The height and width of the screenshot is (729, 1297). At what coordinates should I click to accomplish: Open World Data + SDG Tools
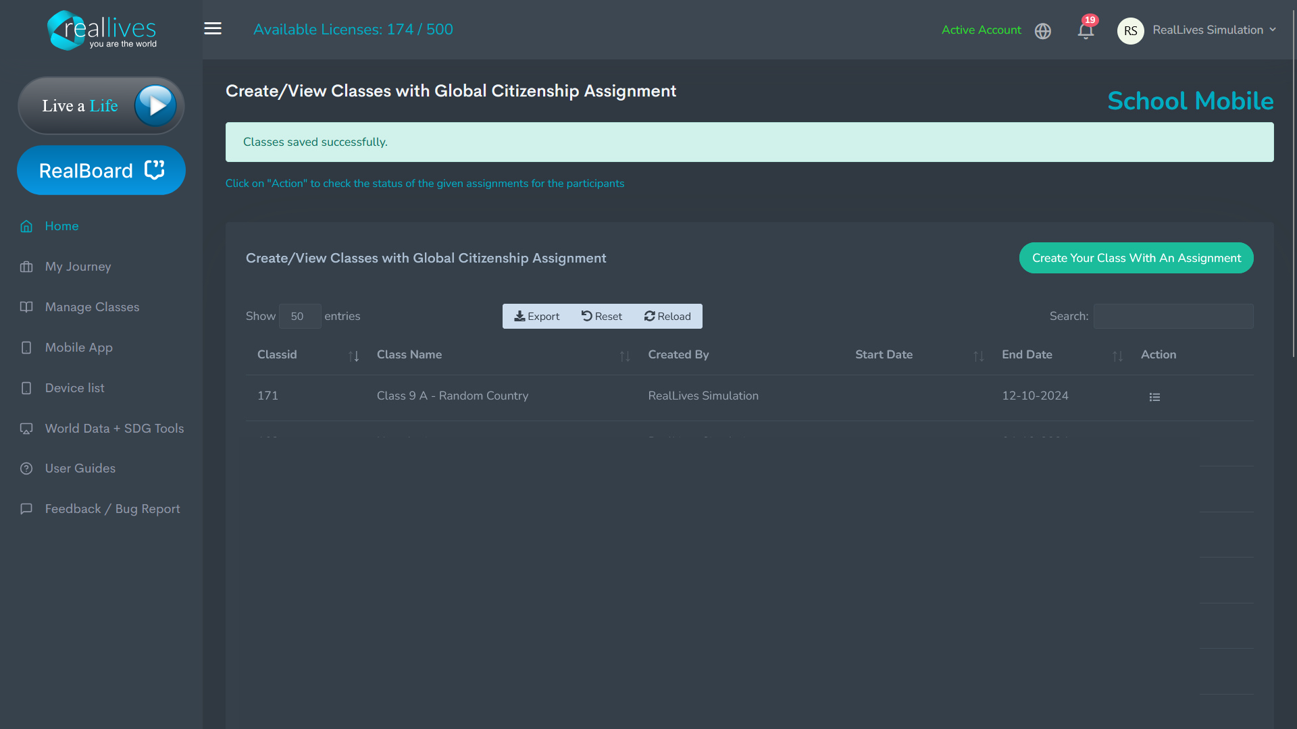click(x=114, y=429)
